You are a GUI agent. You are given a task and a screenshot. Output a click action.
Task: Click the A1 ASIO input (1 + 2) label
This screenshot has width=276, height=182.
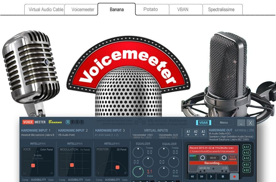coord(107,135)
